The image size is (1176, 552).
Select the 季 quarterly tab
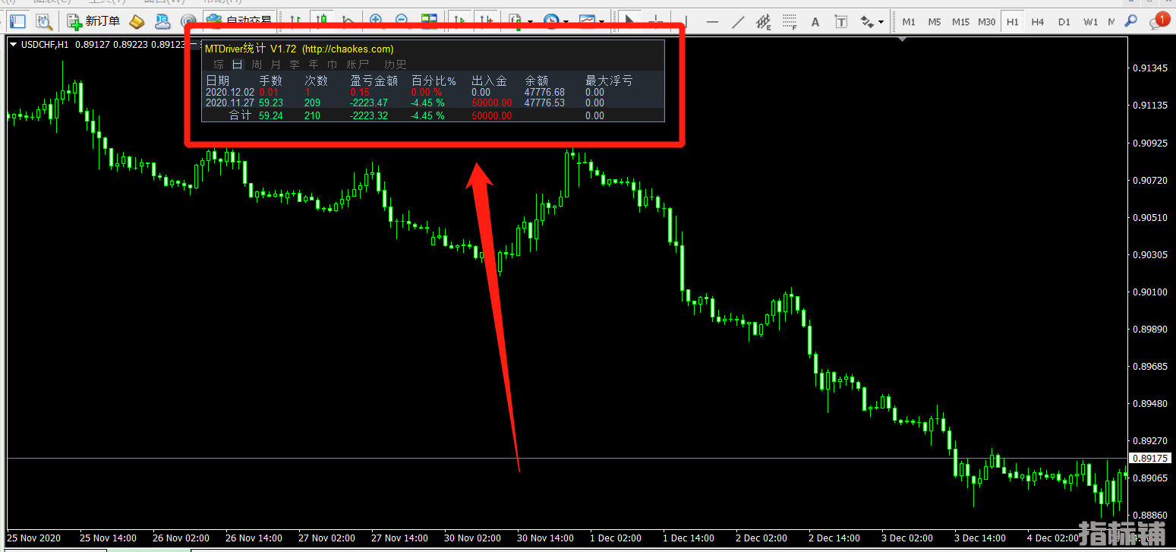click(x=295, y=65)
